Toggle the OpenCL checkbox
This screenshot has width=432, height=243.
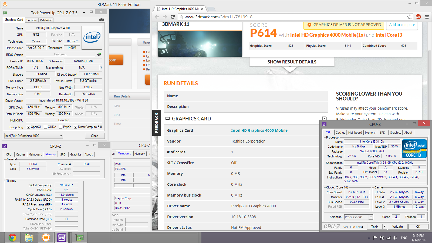click(x=28, y=127)
